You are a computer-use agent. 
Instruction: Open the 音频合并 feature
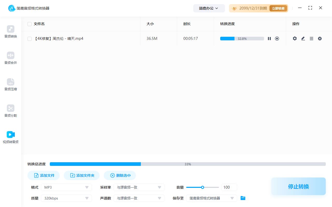[10, 58]
